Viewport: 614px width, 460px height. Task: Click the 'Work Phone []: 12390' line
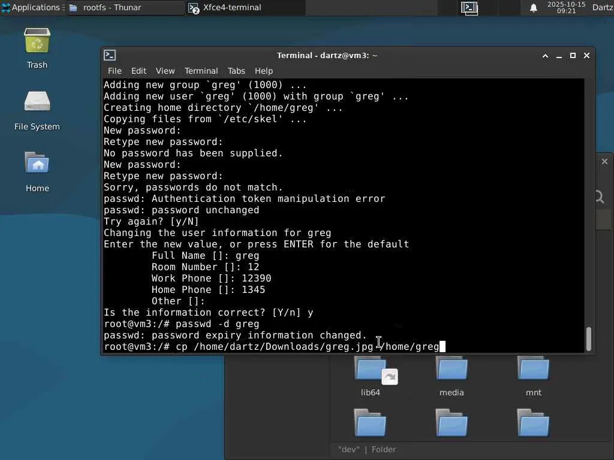tap(212, 278)
